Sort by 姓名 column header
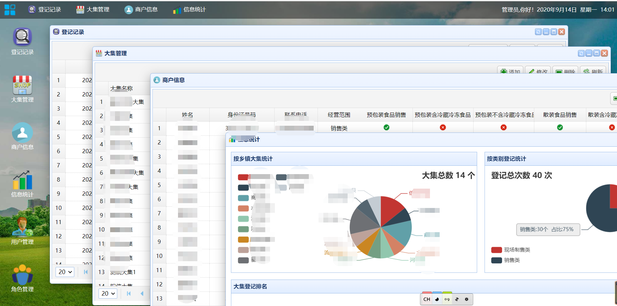617x306 pixels. [187, 115]
